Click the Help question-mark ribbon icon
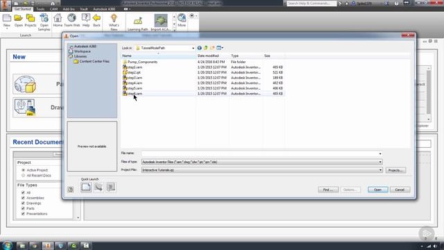The width and height of the screenshot is (444, 250). pyautogui.click(x=86, y=18)
